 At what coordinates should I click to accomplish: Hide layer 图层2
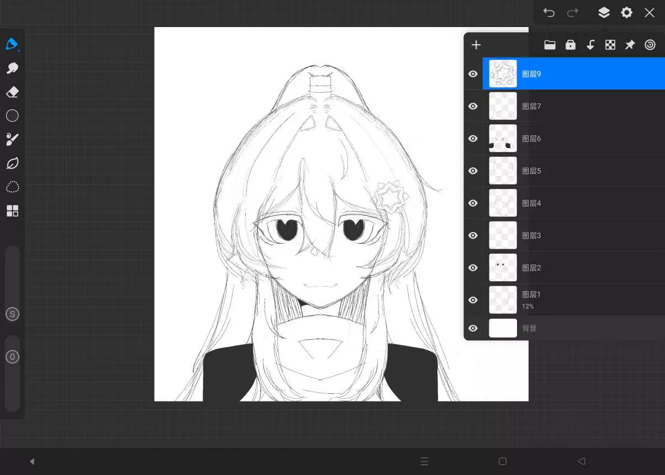tap(473, 267)
